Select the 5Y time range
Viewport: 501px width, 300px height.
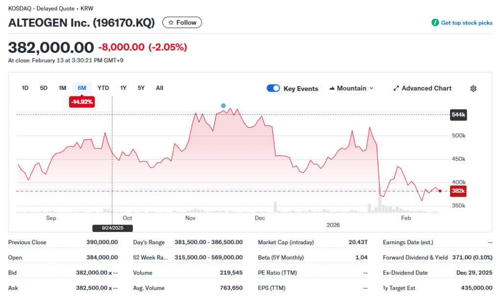(141, 88)
